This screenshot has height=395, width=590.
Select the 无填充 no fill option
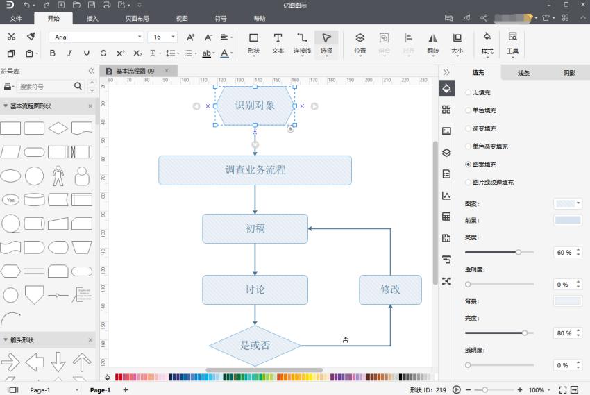[468, 92]
